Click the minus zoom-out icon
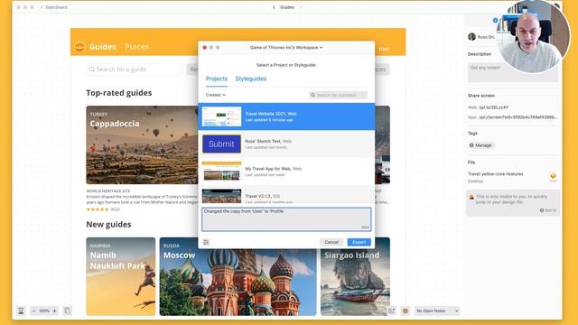Screen dimensions: 578x325 point(33,311)
